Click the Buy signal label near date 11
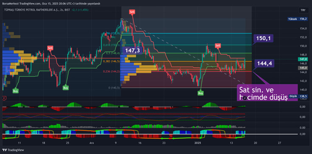The image size is (312, 154). pos(15,91)
